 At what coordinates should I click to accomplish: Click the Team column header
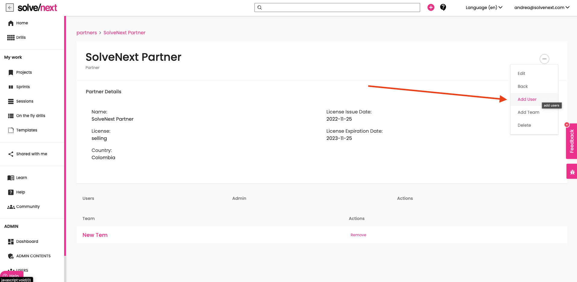click(x=89, y=218)
